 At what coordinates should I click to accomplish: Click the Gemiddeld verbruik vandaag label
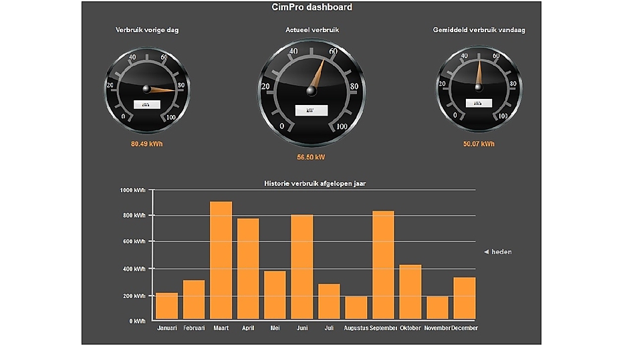coord(479,30)
